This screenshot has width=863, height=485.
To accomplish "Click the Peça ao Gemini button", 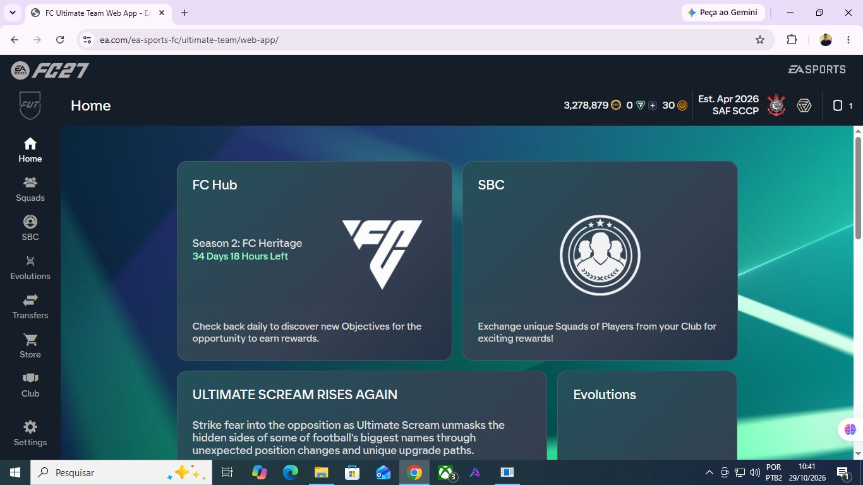I will click(x=723, y=13).
